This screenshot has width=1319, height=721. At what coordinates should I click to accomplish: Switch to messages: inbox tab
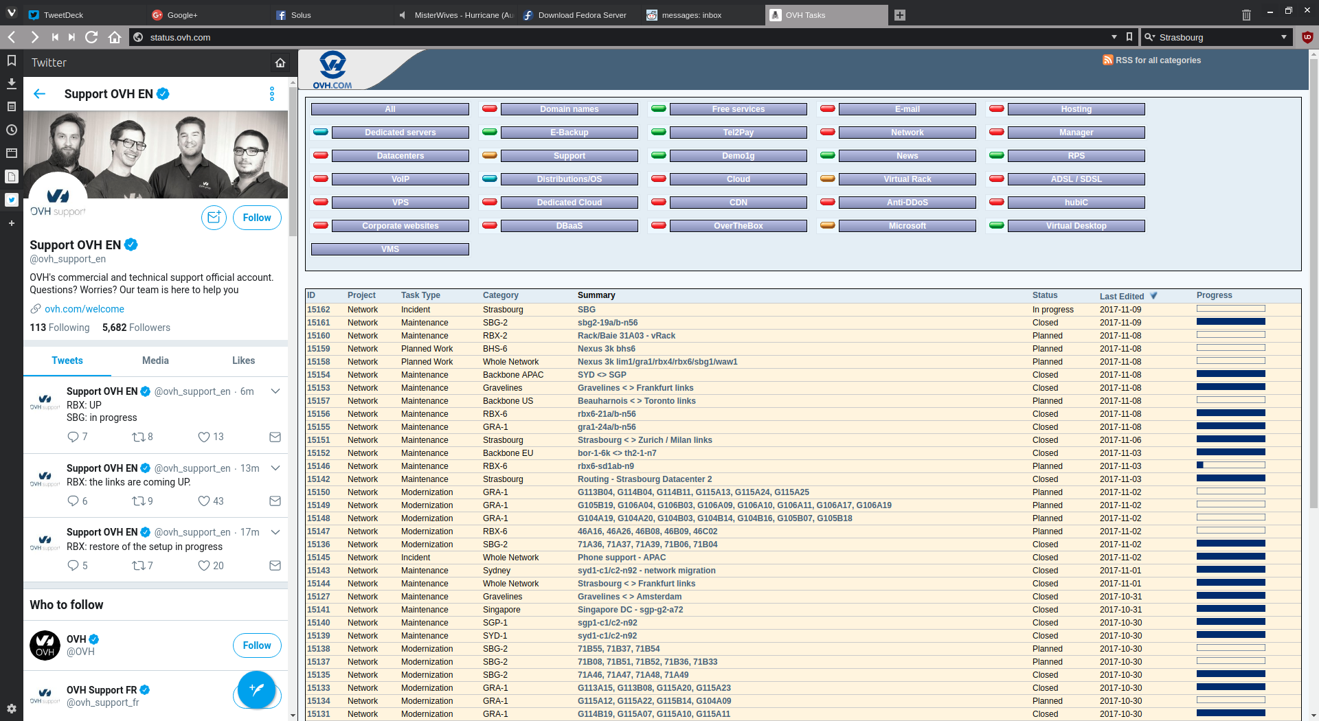point(701,15)
